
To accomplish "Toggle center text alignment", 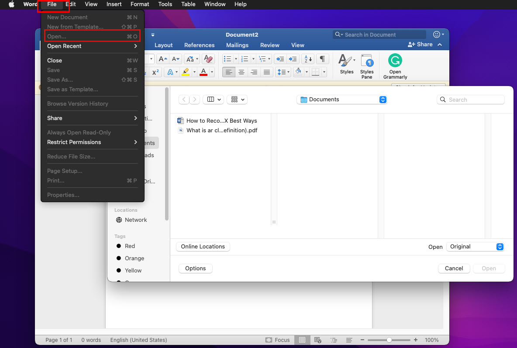I will point(241,72).
